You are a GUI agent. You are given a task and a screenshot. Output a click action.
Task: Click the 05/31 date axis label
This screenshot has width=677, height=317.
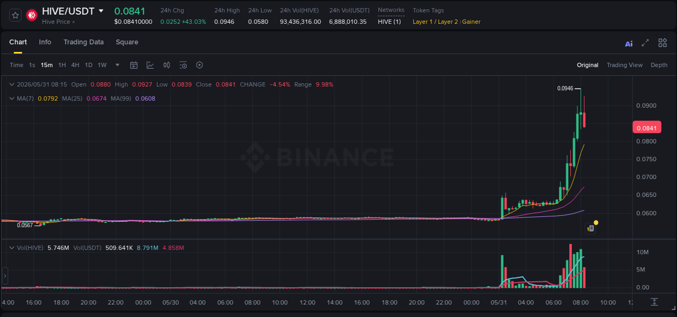(499, 302)
